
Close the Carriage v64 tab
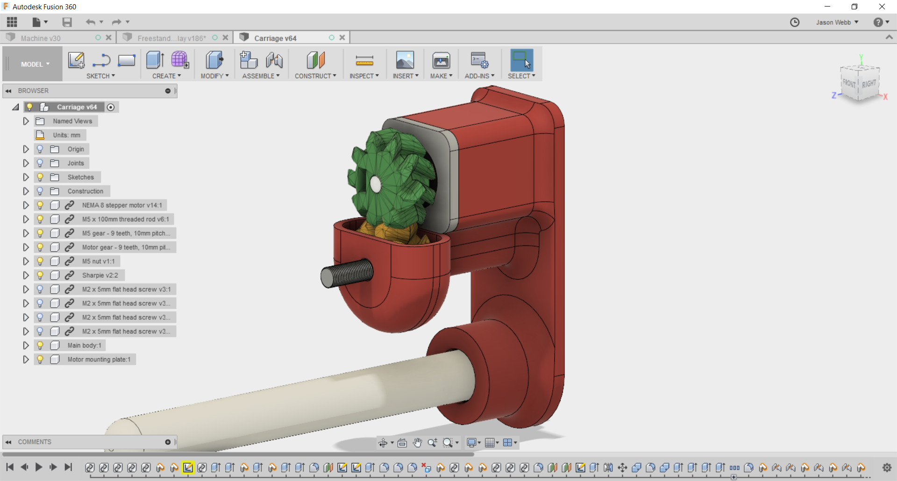[x=342, y=37]
